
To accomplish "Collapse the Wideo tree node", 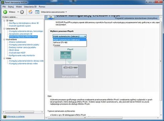I will 4,58.
